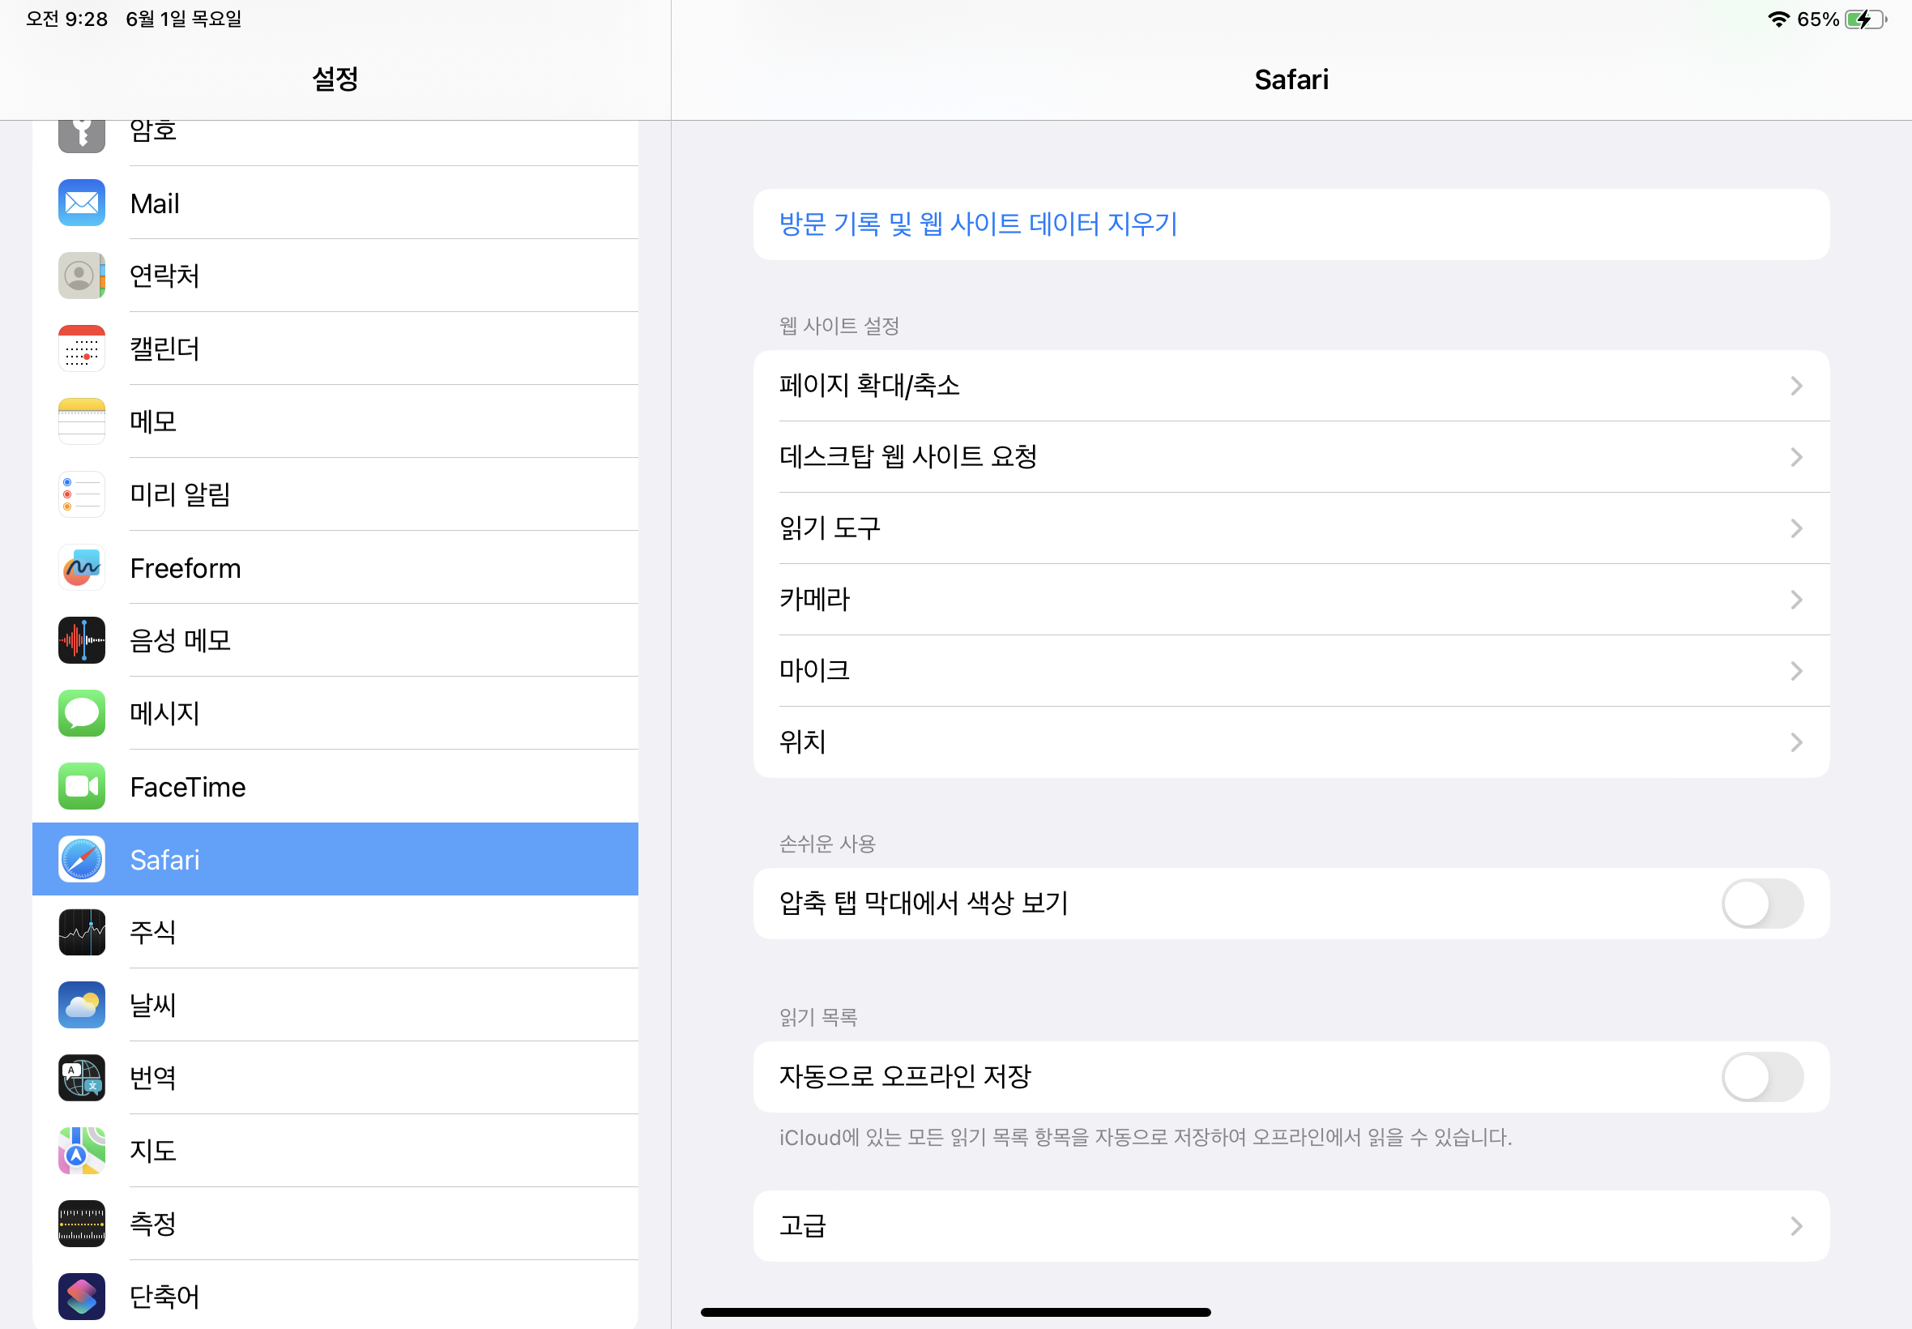The height and width of the screenshot is (1329, 1912).
Task: Enable 압축 탭 막대에서 색상 보기 switch
Action: [1761, 904]
